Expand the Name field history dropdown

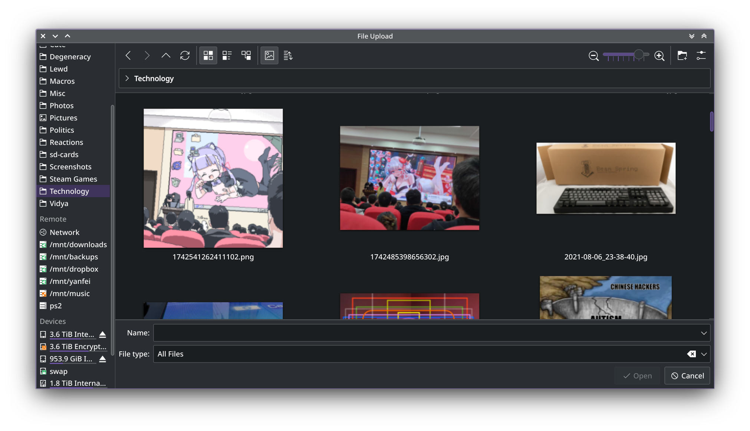pyautogui.click(x=704, y=333)
